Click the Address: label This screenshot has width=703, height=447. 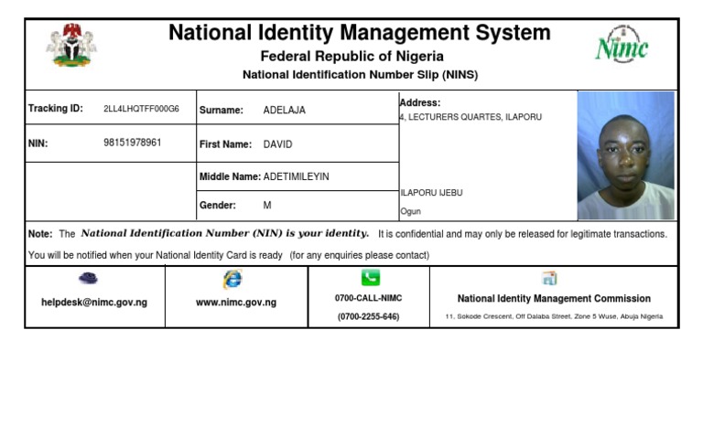click(x=420, y=102)
